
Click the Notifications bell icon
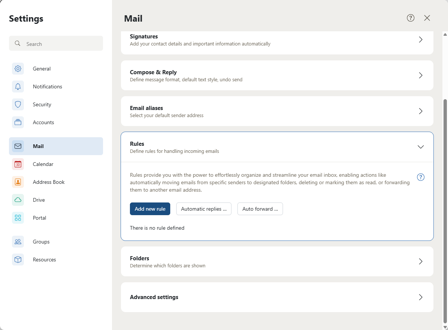[x=18, y=87]
